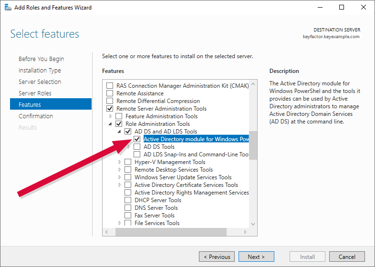Check the DHCP Server Tools checkbox
Screen dimensions: 375x267
pyautogui.click(x=128, y=200)
